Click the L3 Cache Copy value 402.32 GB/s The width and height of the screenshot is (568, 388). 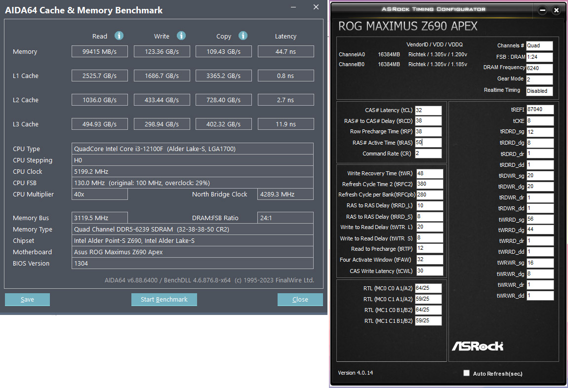(224, 124)
